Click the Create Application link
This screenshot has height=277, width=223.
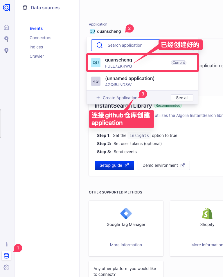(117, 98)
